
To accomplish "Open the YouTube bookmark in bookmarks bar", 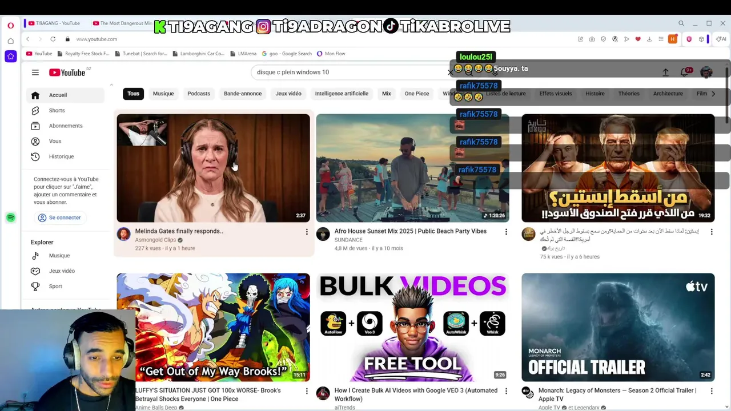I will pos(39,54).
